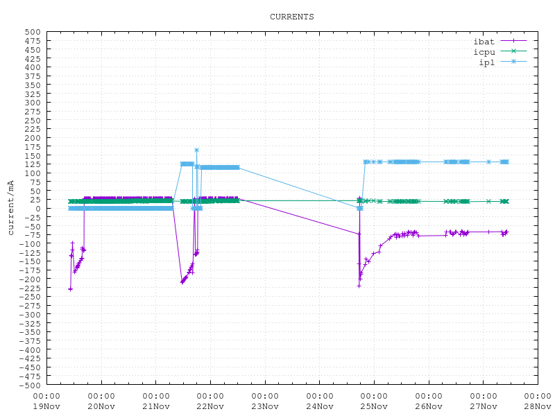Screen dimensions: 555x416
Task: Click the 0 tick label on y-axis
Action: (37, 209)
